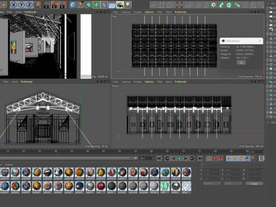Go to end of animation

coord(200,158)
